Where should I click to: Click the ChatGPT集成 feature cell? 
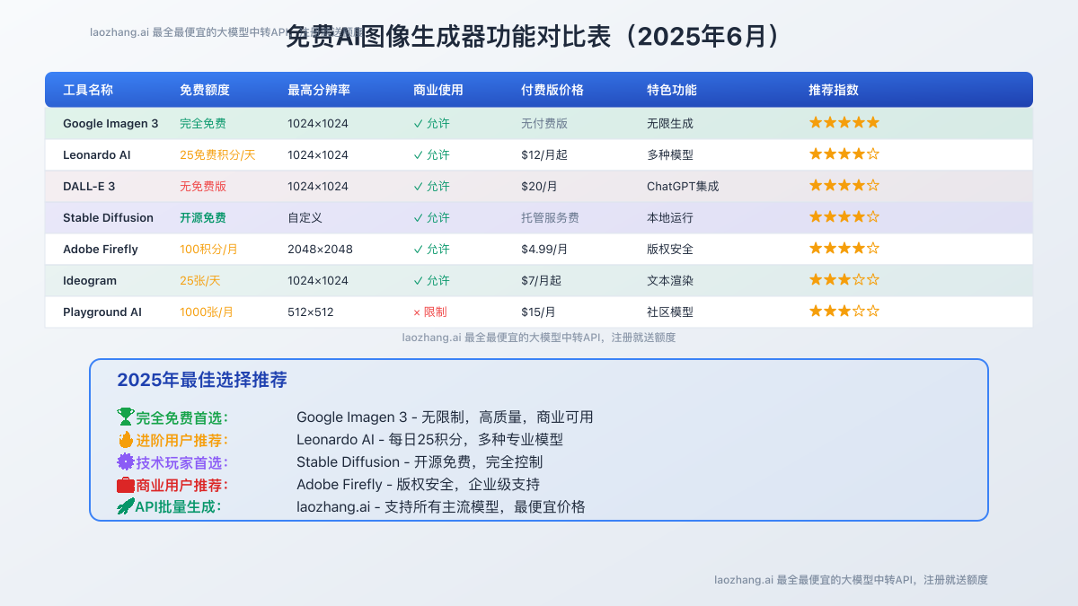click(x=683, y=186)
